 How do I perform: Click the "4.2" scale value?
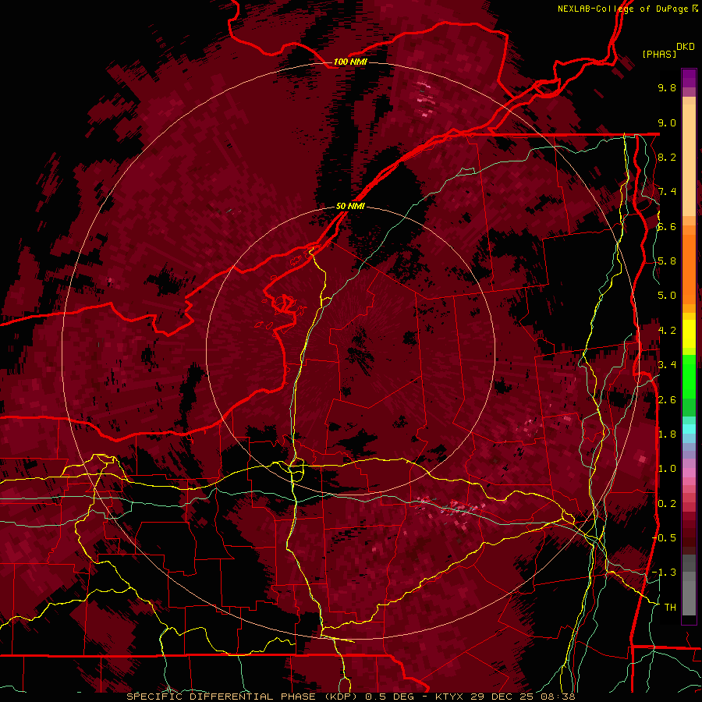coord(667,331)
